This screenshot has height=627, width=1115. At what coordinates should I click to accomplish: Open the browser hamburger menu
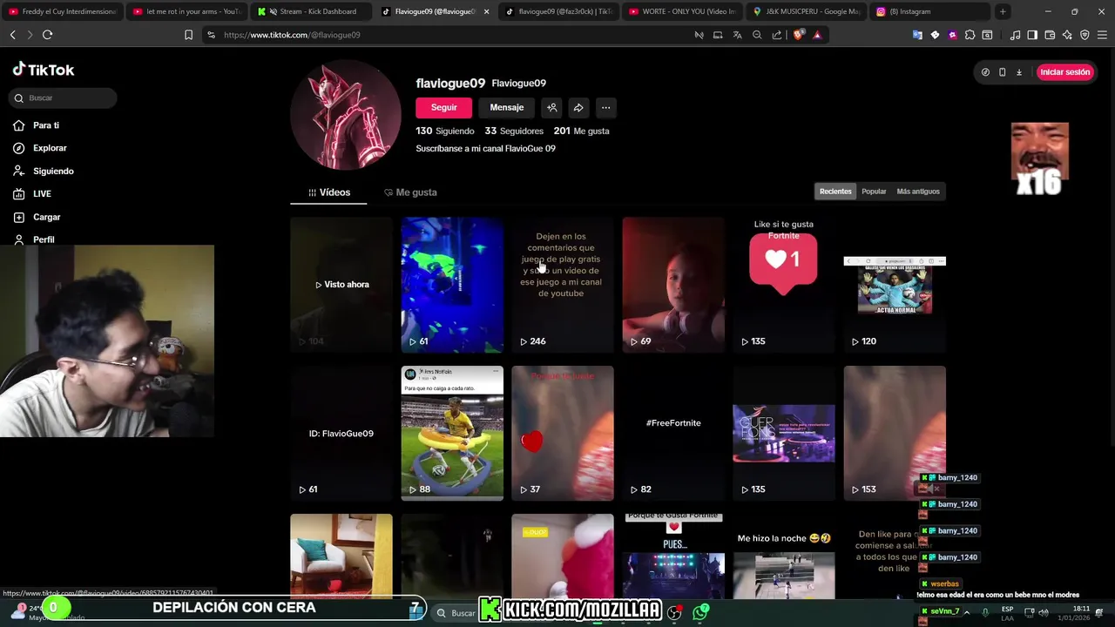pyautogui.click(x=1102, y=35)
